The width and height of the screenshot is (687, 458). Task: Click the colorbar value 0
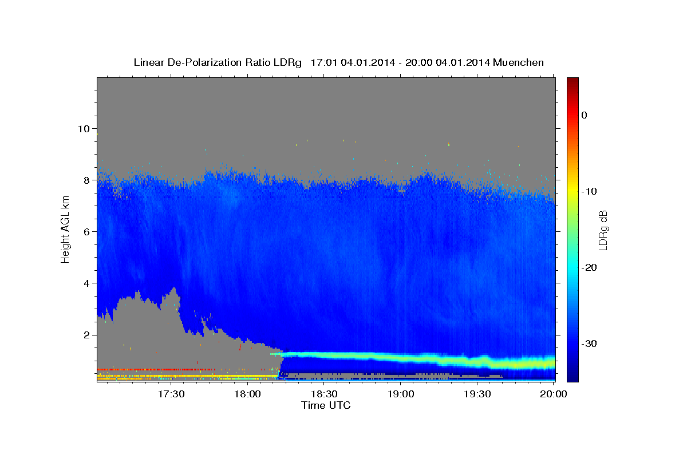coord(584,115)
